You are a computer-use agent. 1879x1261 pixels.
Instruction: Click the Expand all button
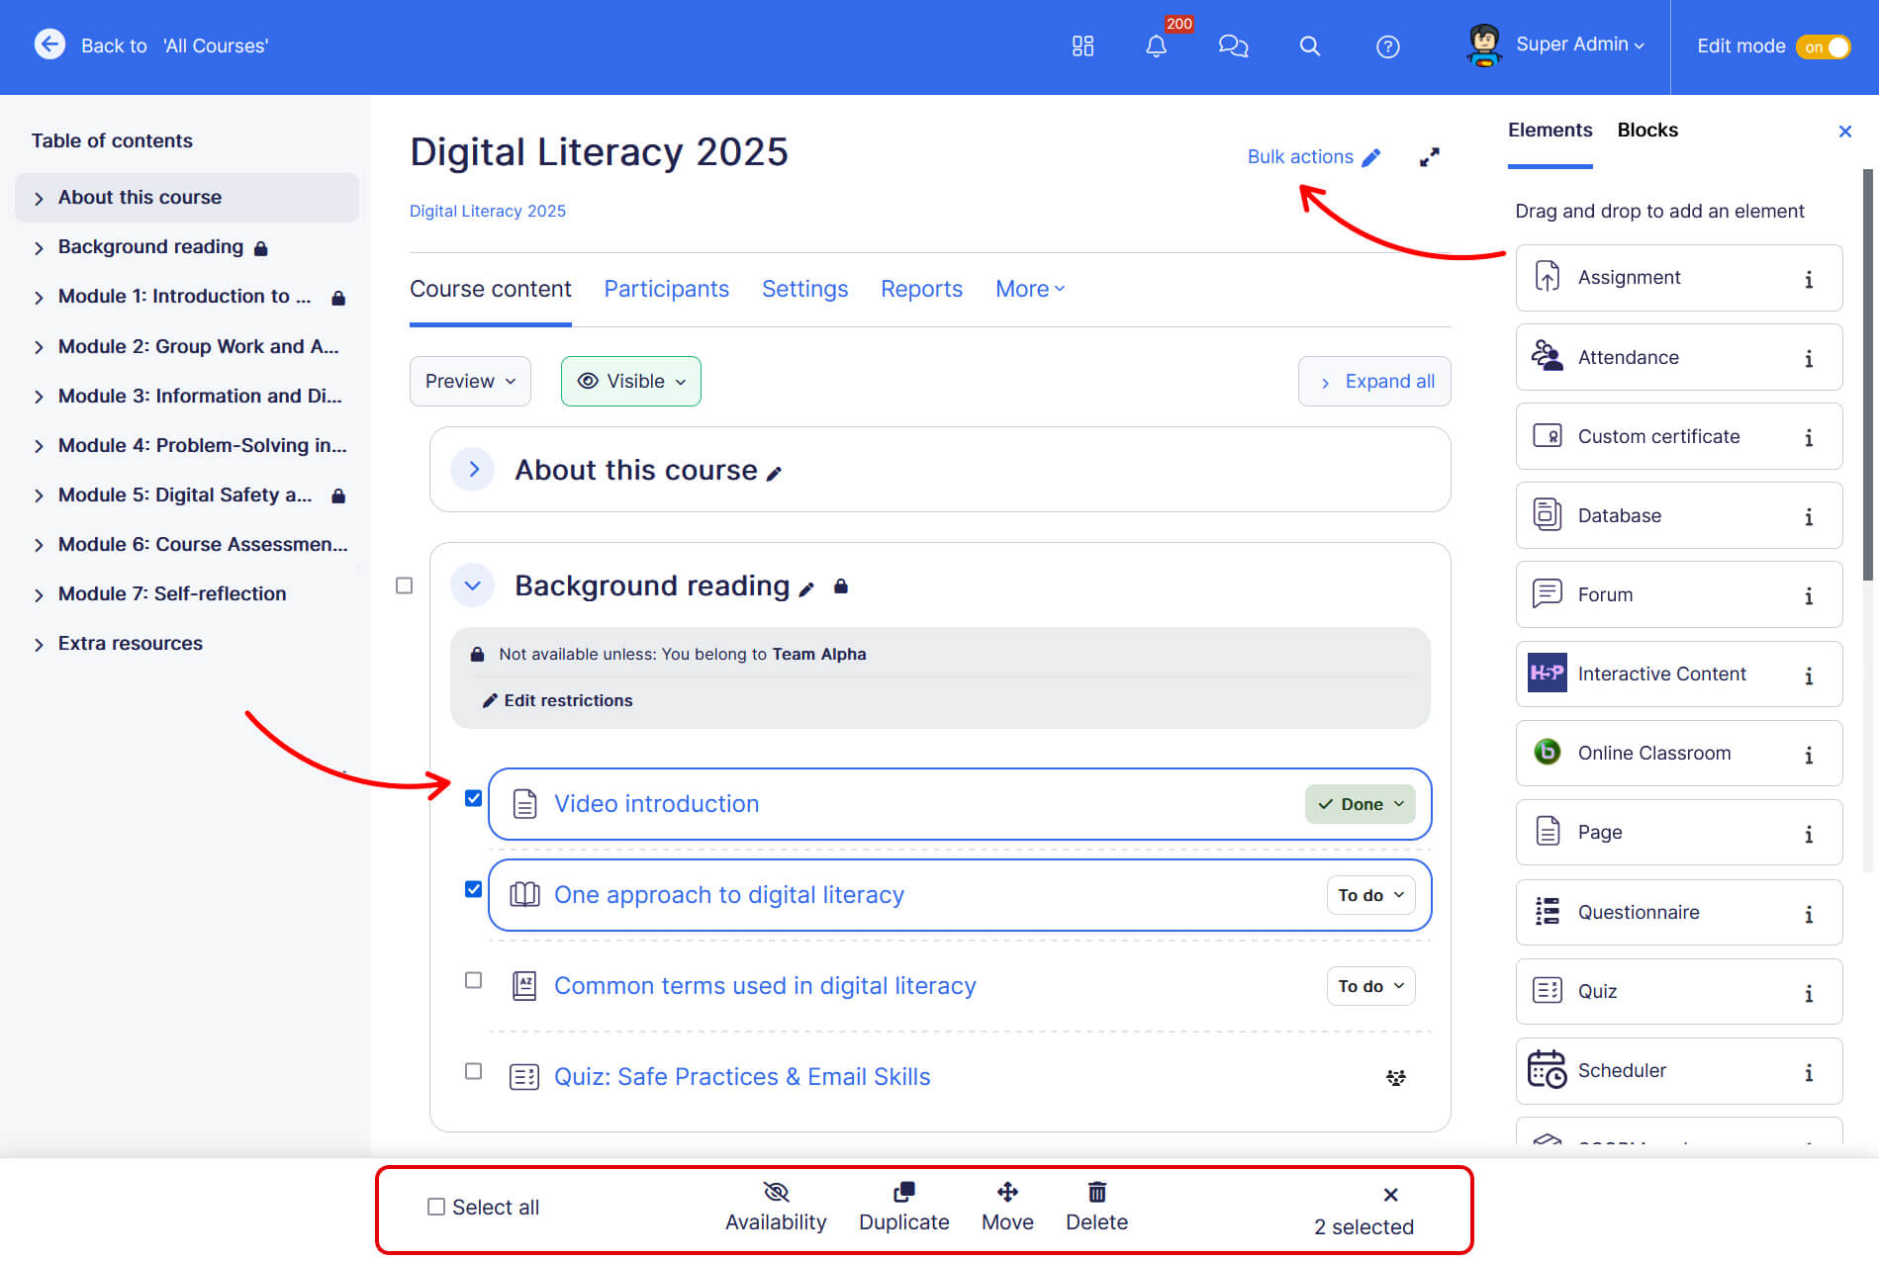[x=1374, y=381]
